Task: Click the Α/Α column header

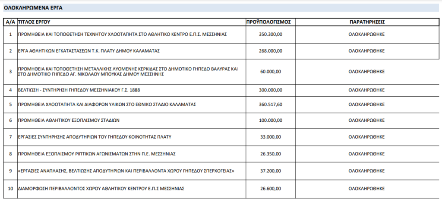Action: tap(10, 22)
